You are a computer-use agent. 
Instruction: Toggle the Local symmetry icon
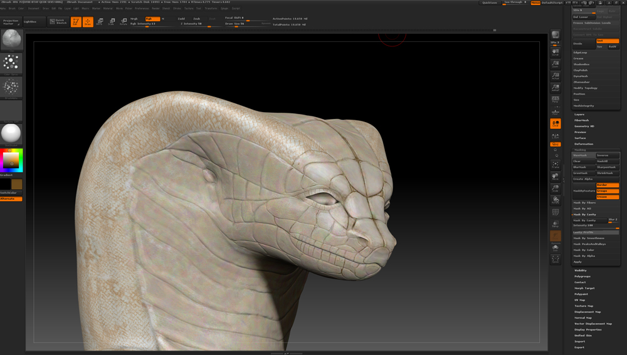[x=555, y=123]
